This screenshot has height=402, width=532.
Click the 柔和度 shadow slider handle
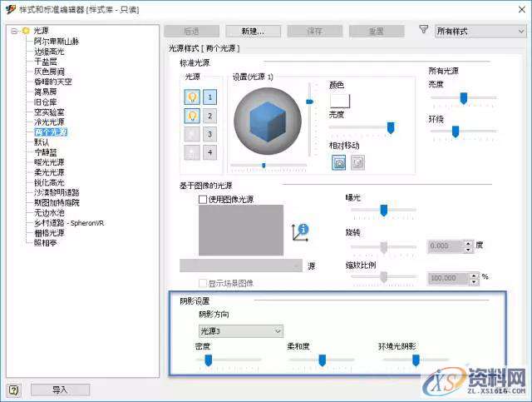click(x=323, y=360)
